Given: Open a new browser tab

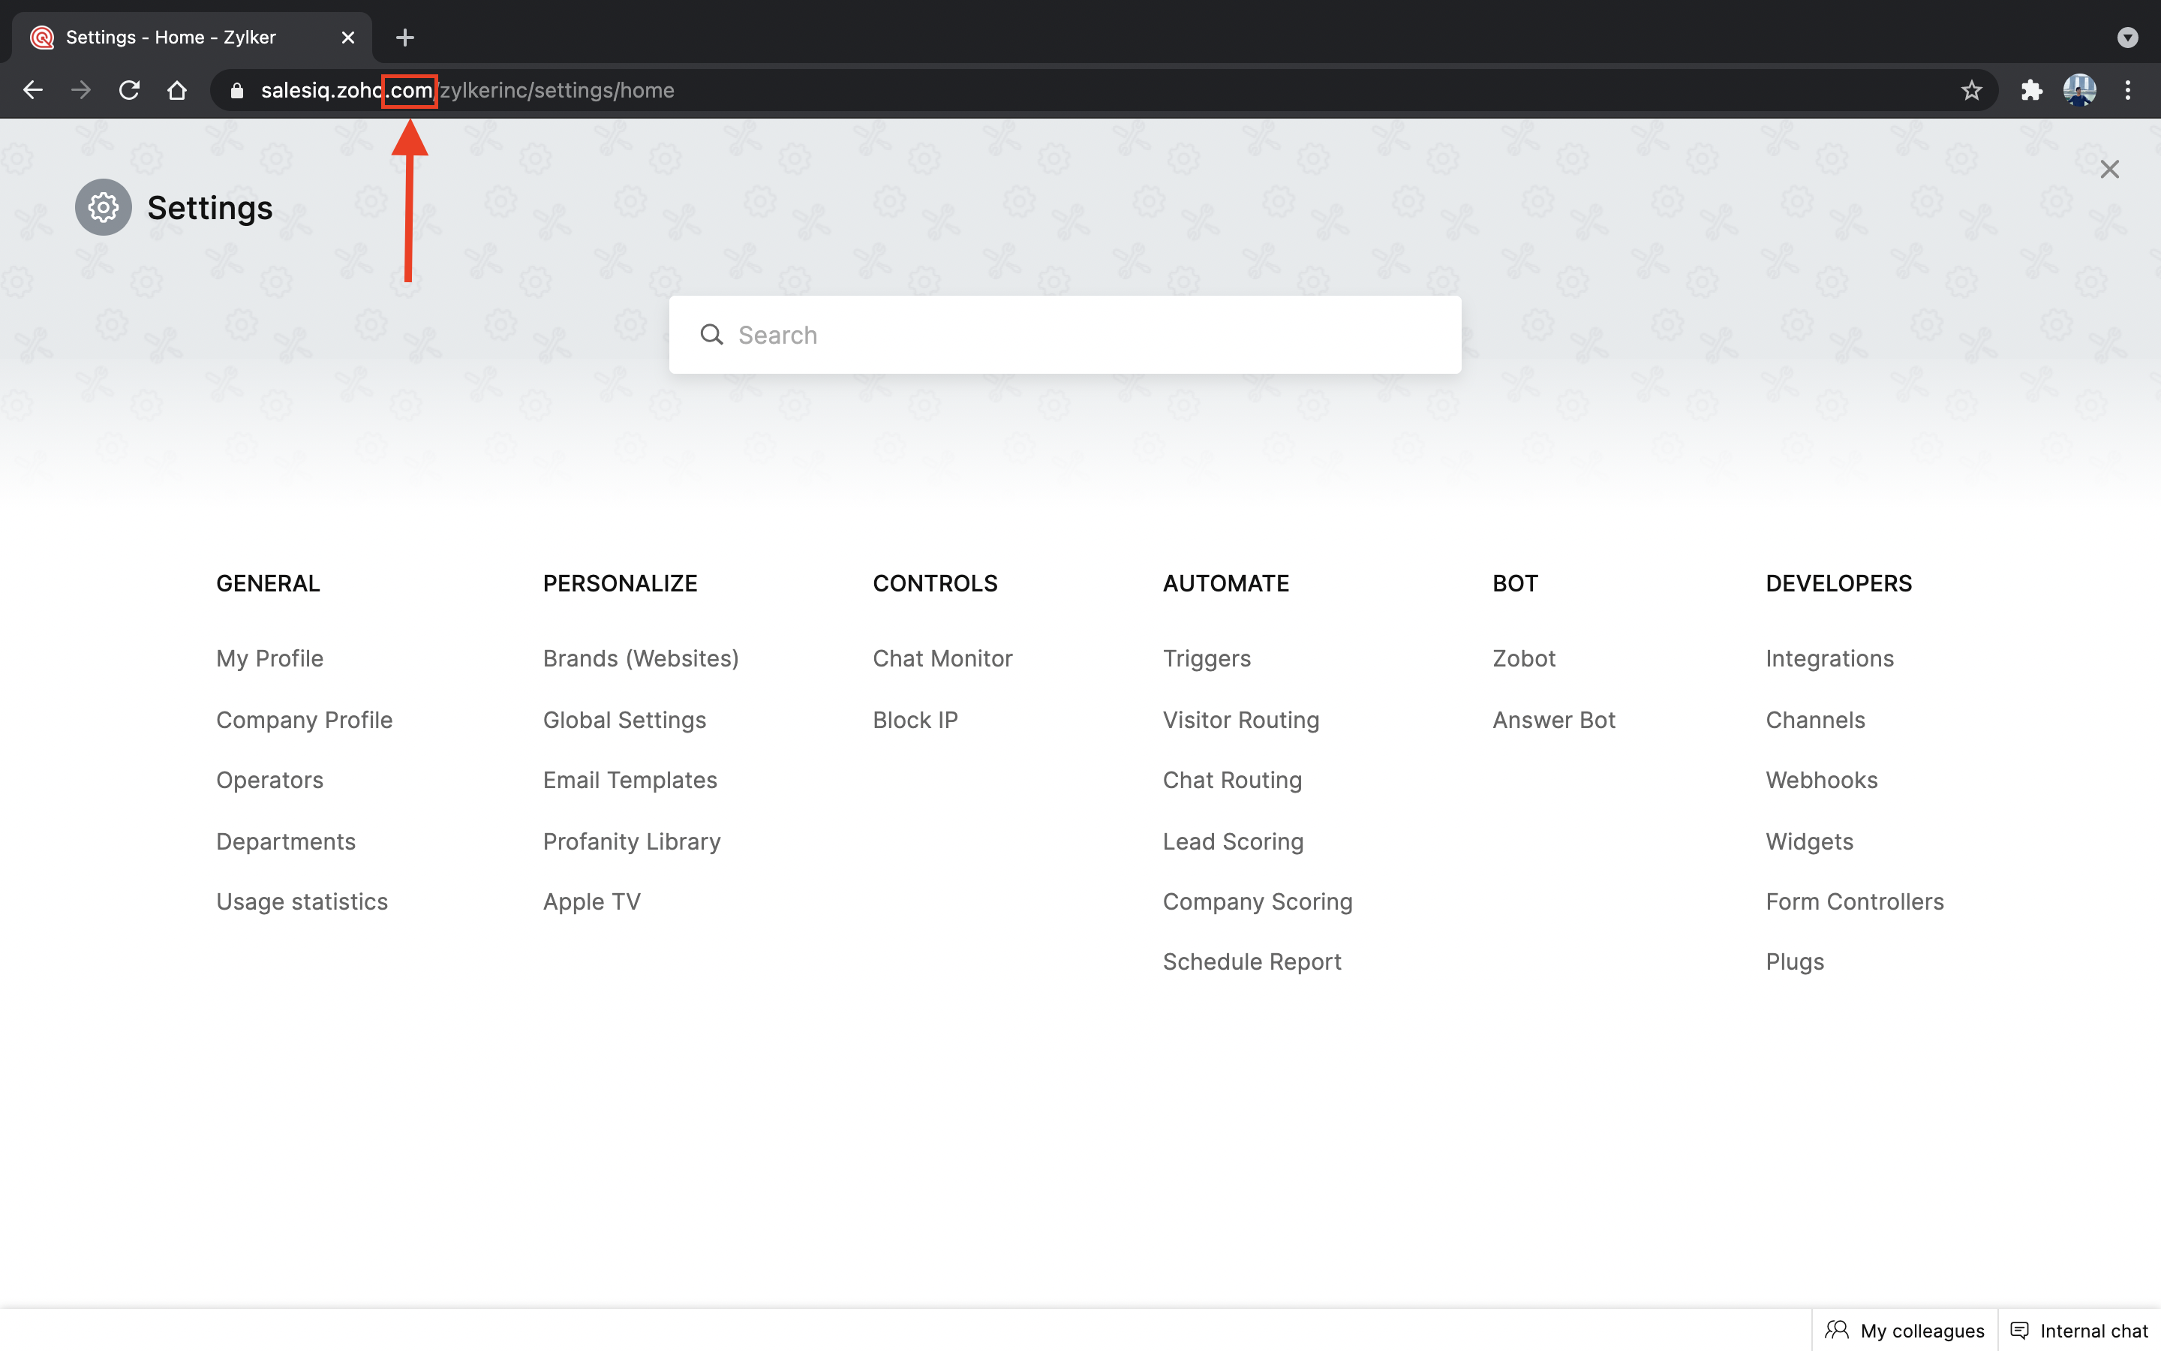Looking at the screenshot, I should (x=404, y=38).
